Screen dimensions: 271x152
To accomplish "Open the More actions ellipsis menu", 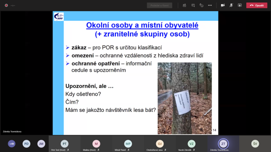I will 210,5.
